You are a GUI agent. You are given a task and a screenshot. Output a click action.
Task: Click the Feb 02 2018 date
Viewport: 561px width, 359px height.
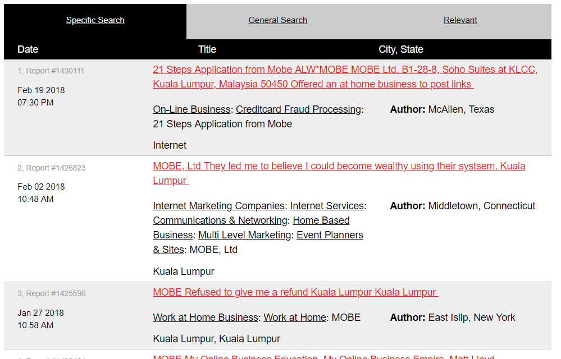tap(41, 187)
